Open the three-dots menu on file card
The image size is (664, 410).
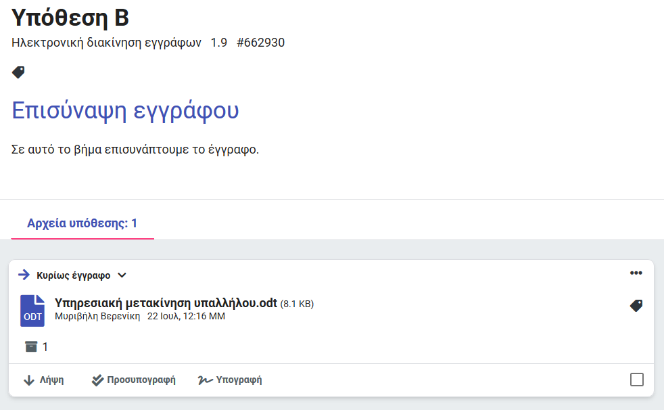[636, 273]
